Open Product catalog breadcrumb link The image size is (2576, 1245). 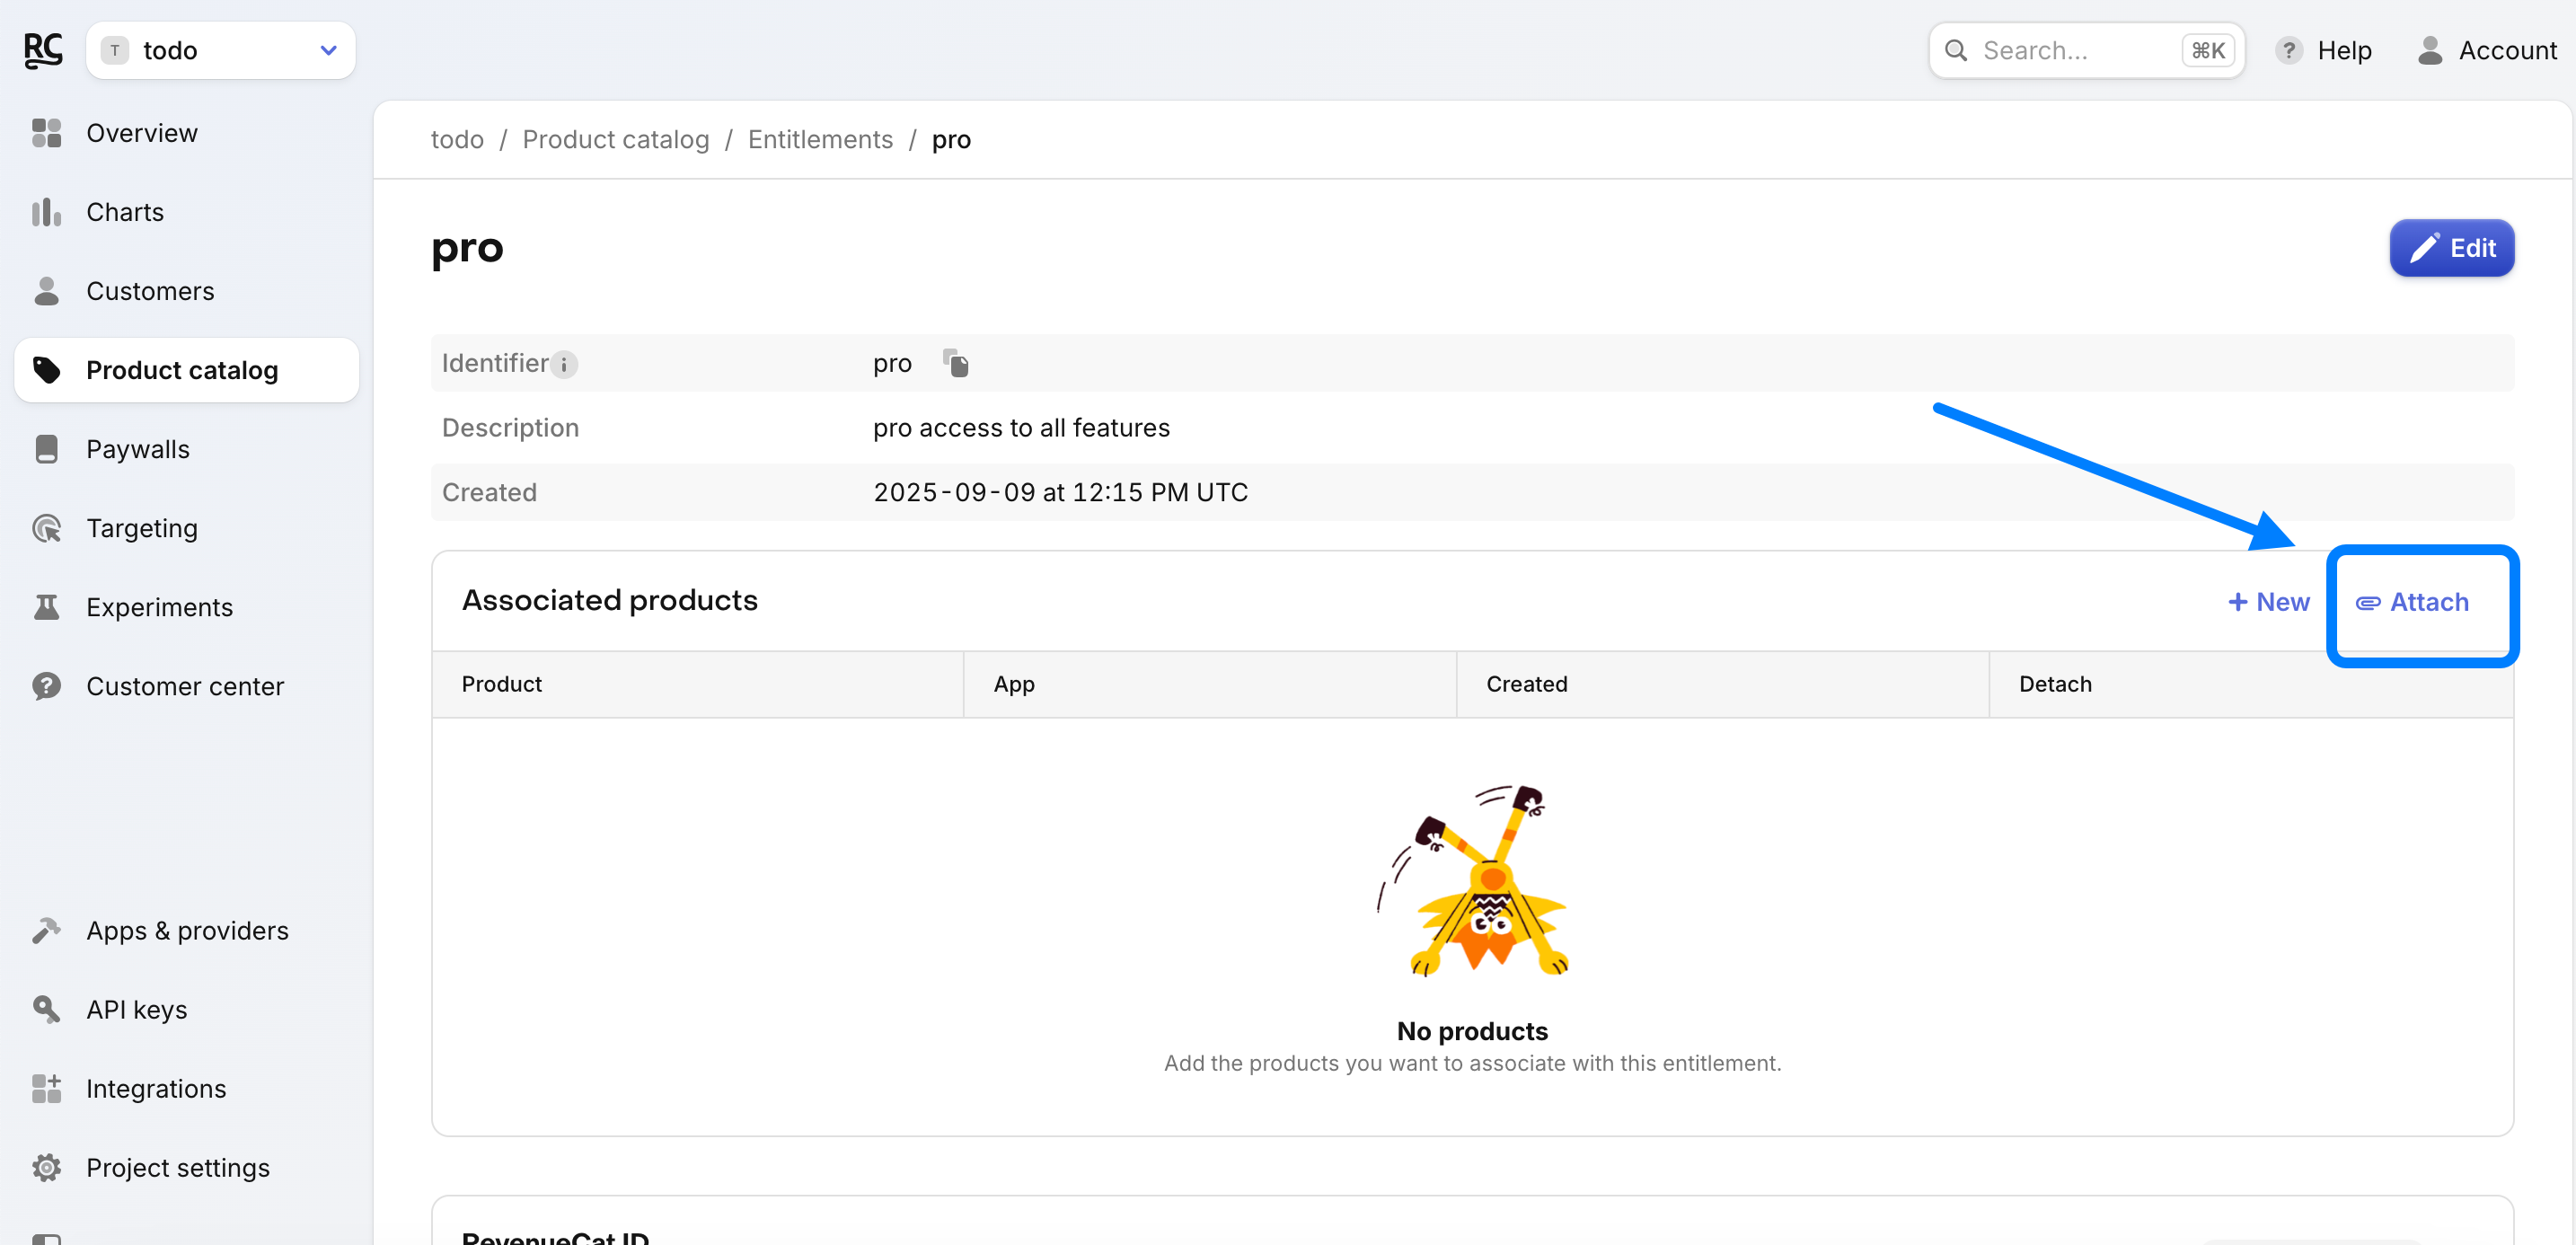[615, 140]
